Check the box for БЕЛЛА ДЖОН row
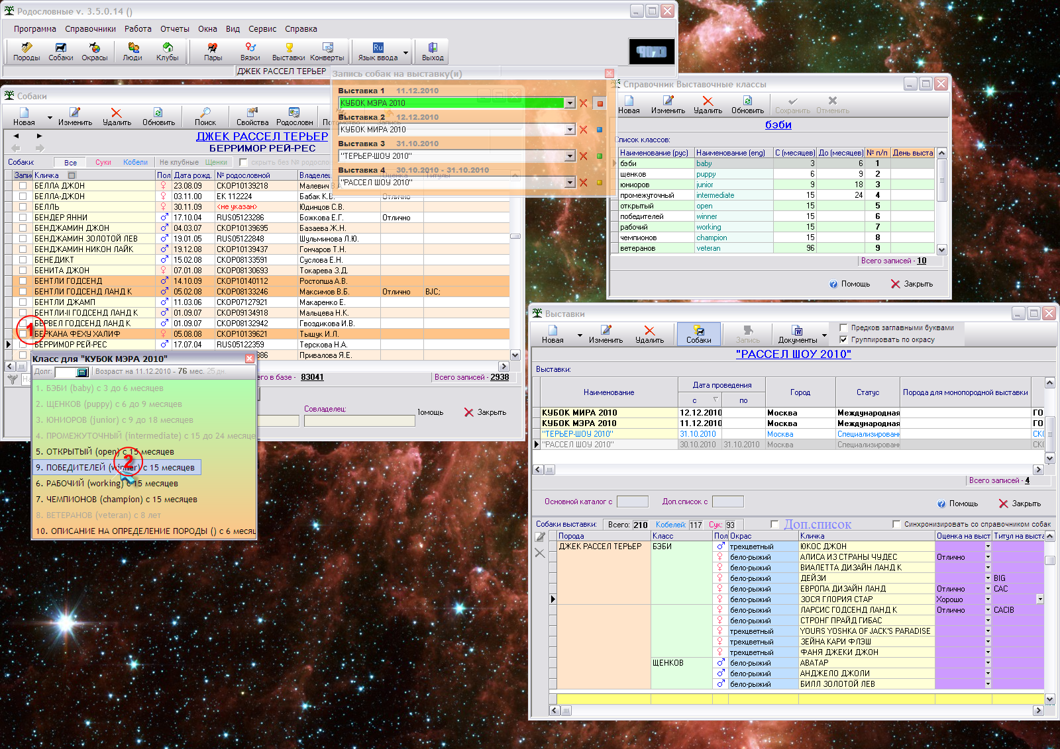The width and height of the screenshot is (1060, 749). (x=23, y=186)
